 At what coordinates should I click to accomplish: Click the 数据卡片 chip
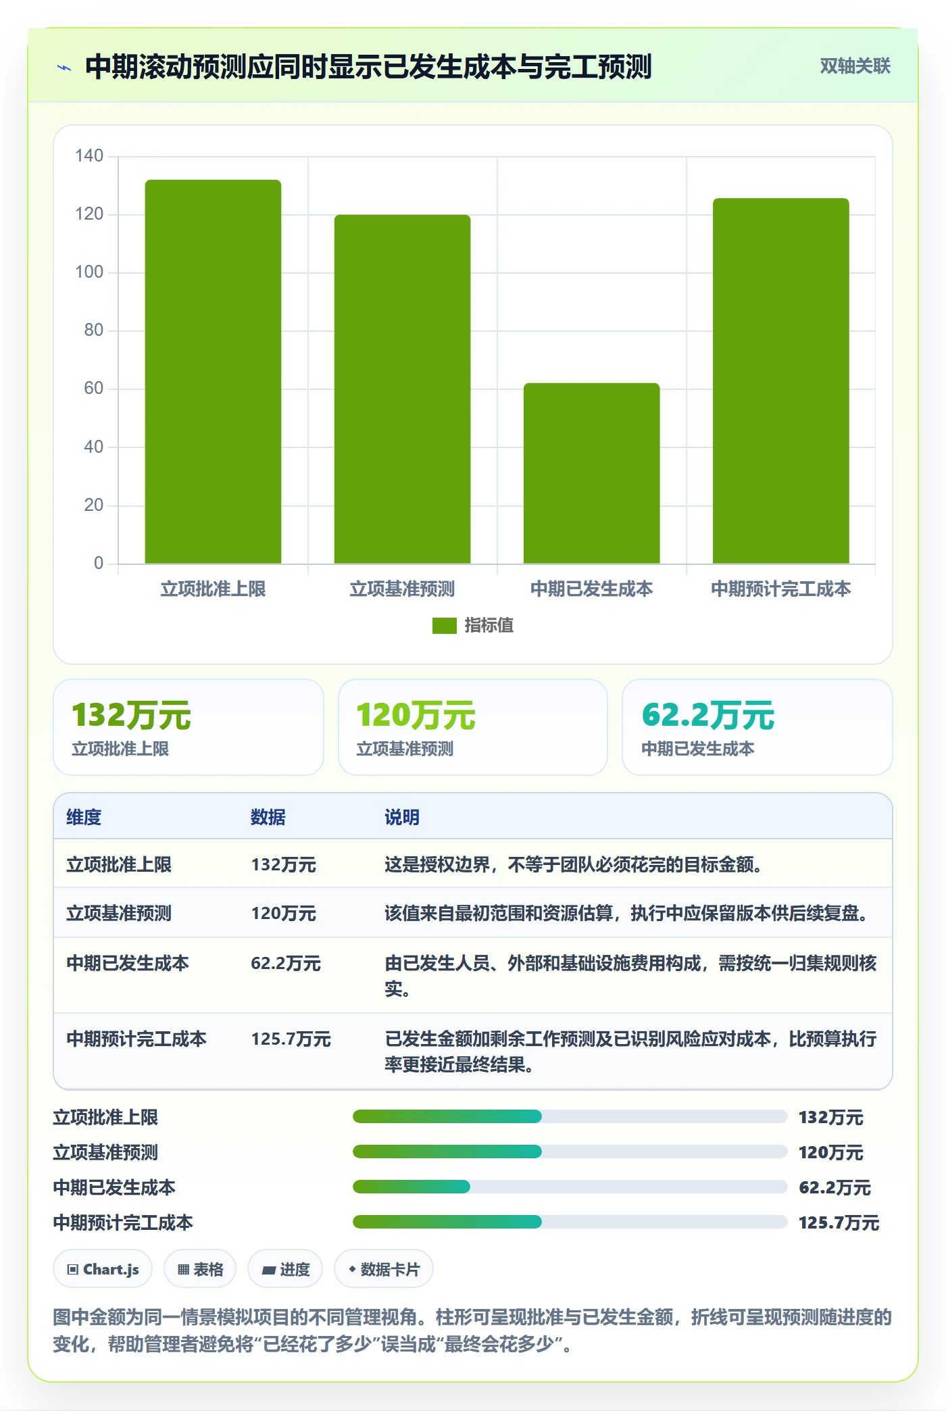tap(384, 1269)
